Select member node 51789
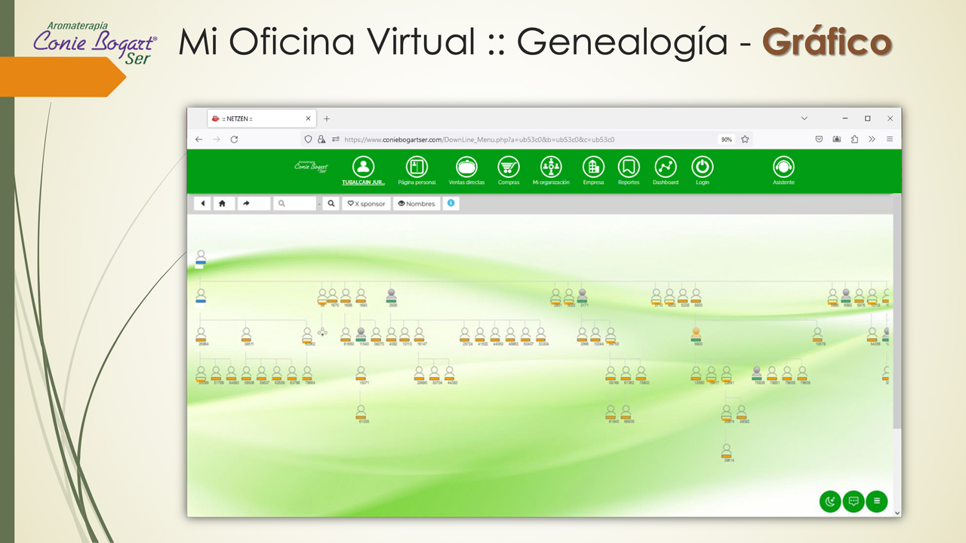Screen dimensions: 966x543 (x=217, y=375)
